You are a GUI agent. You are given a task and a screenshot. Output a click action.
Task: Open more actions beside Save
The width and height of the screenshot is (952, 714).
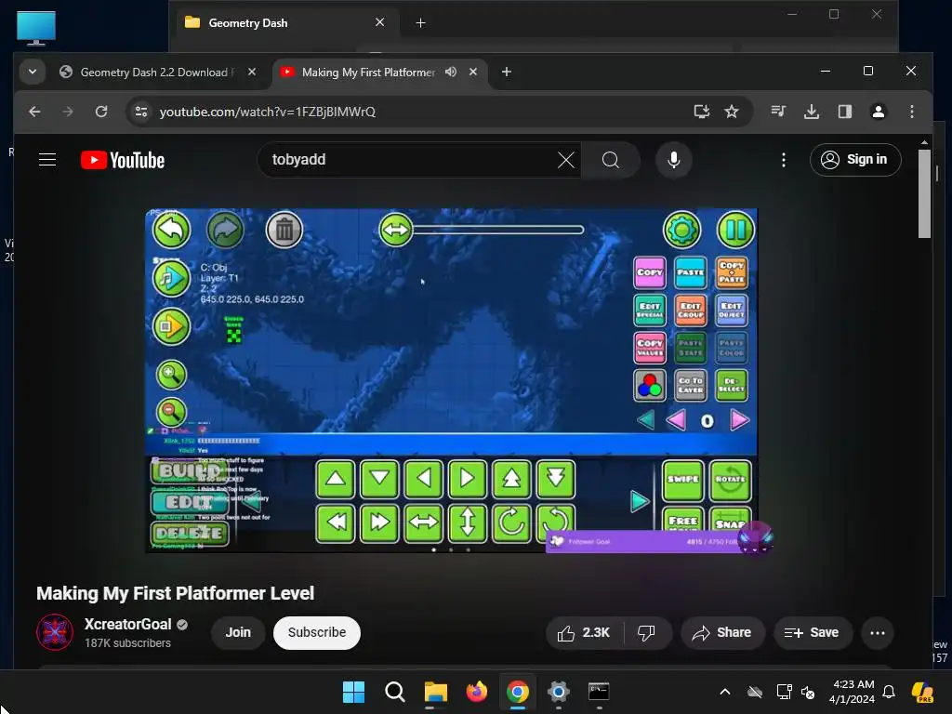click(x=878, y=632)
